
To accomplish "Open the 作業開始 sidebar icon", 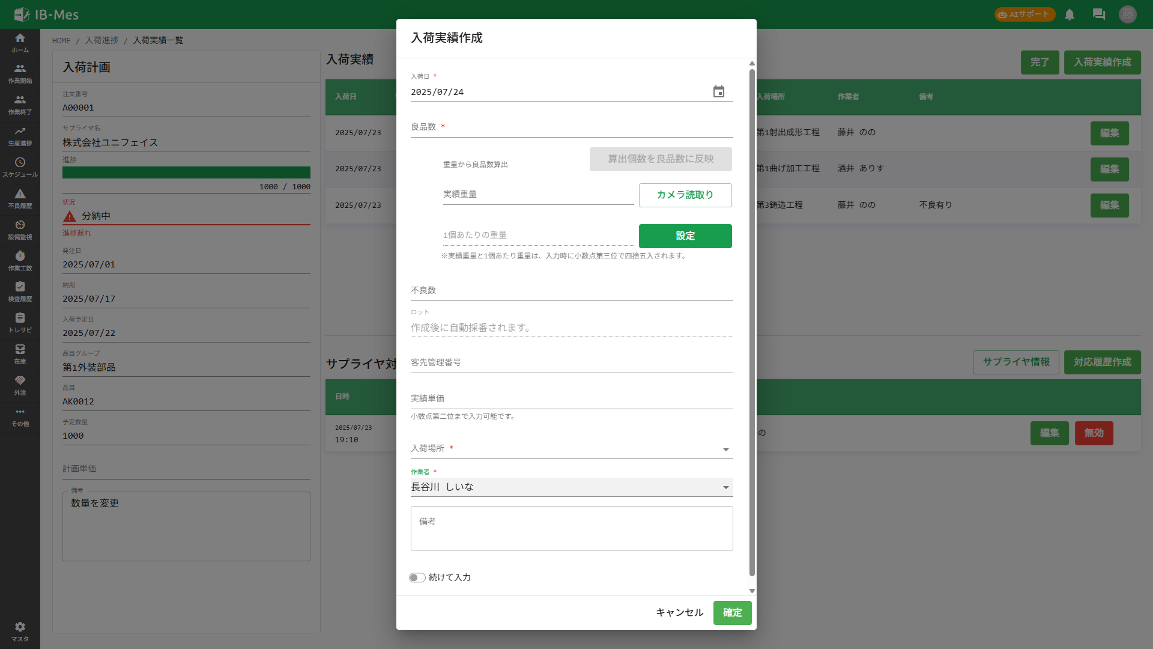I will coord(20,73).
